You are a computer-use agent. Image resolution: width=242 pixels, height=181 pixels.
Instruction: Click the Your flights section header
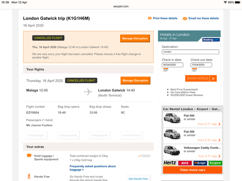click(88, 69)
